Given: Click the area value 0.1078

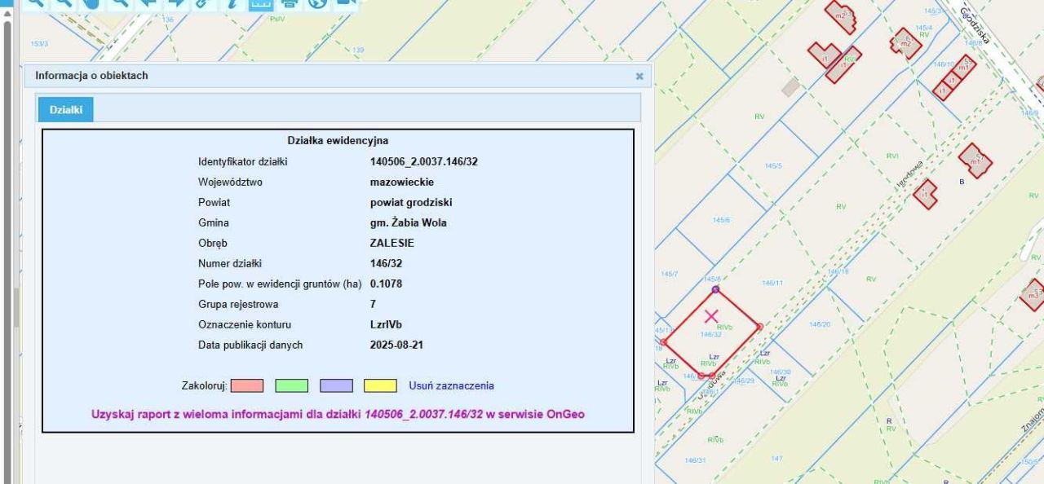Looking at the screenshot, I should [386, 284].
